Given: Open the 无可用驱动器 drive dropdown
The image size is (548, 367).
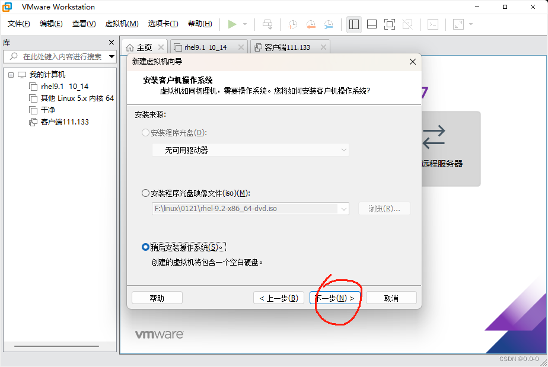Looking at the screenshot, I should click(250, 150).
